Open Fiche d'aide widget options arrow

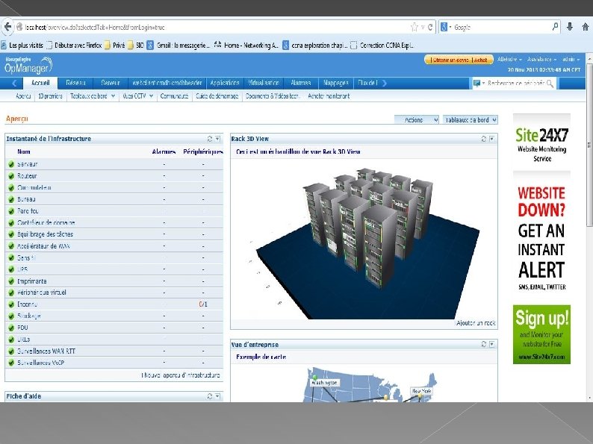218,396
